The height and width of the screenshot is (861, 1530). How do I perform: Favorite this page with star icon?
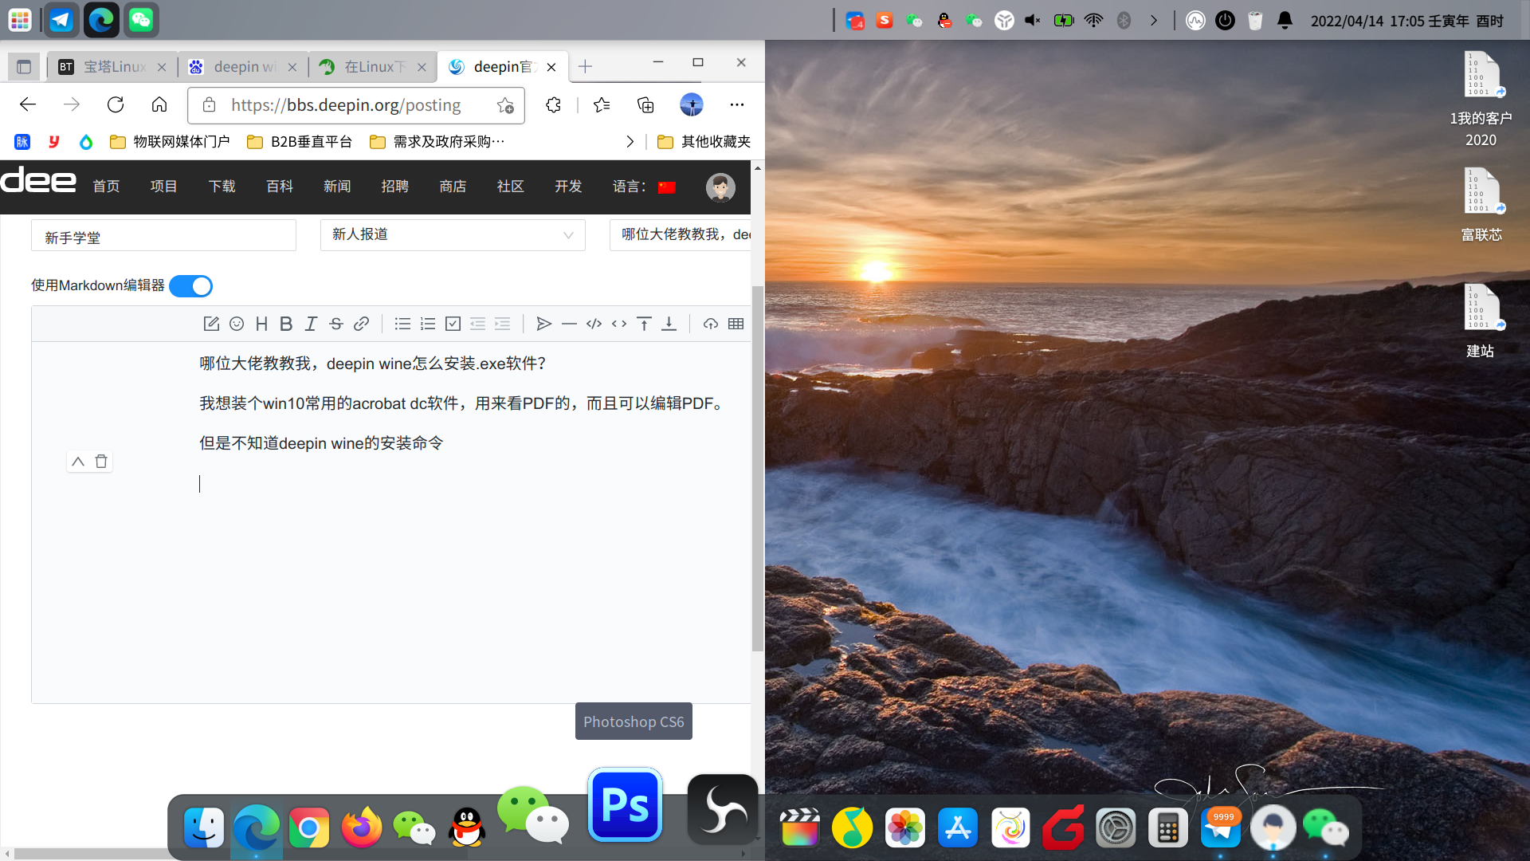(x=504, y=105)
